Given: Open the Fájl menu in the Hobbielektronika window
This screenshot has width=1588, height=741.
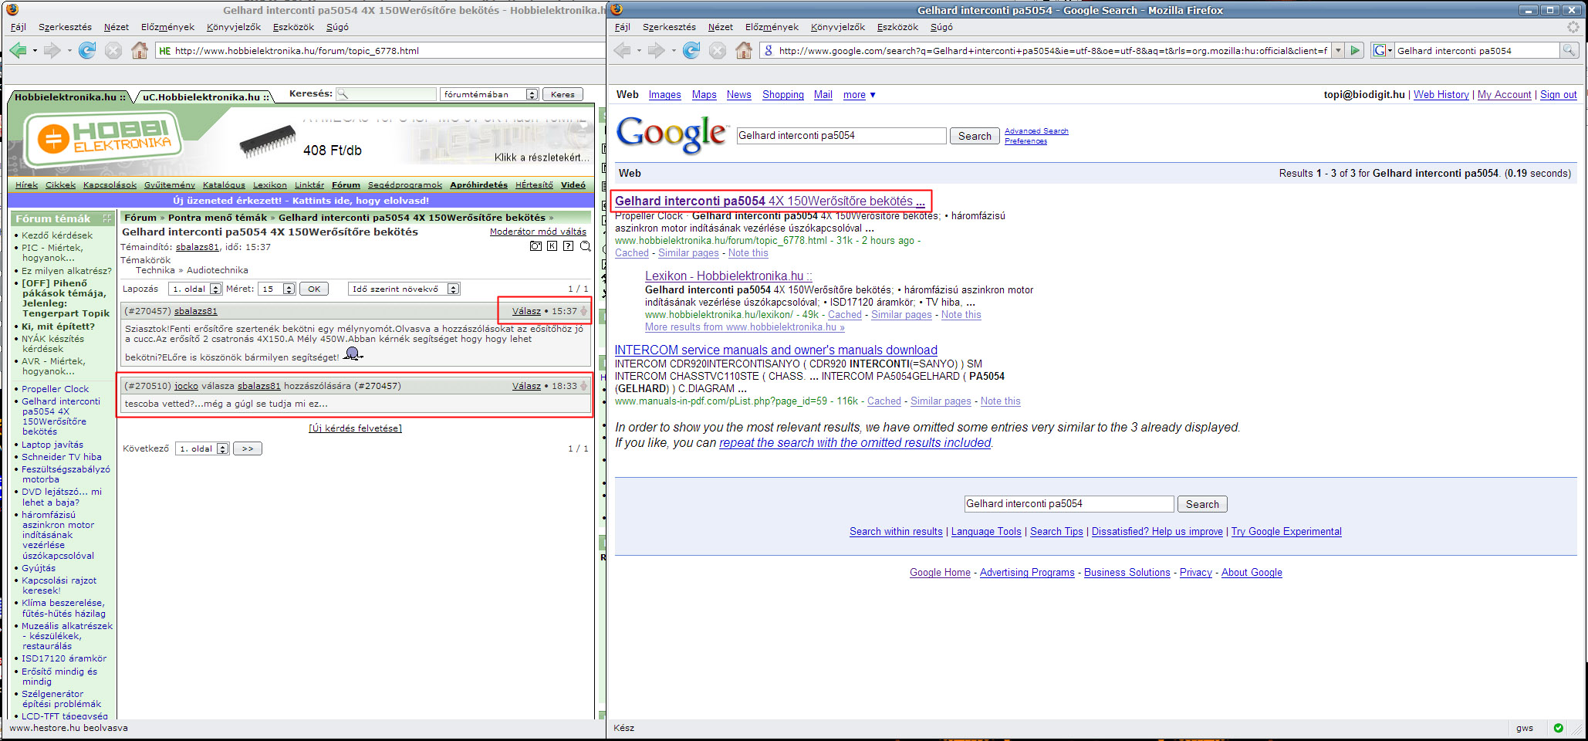Looking at the screenshot, I should point(18,27).
